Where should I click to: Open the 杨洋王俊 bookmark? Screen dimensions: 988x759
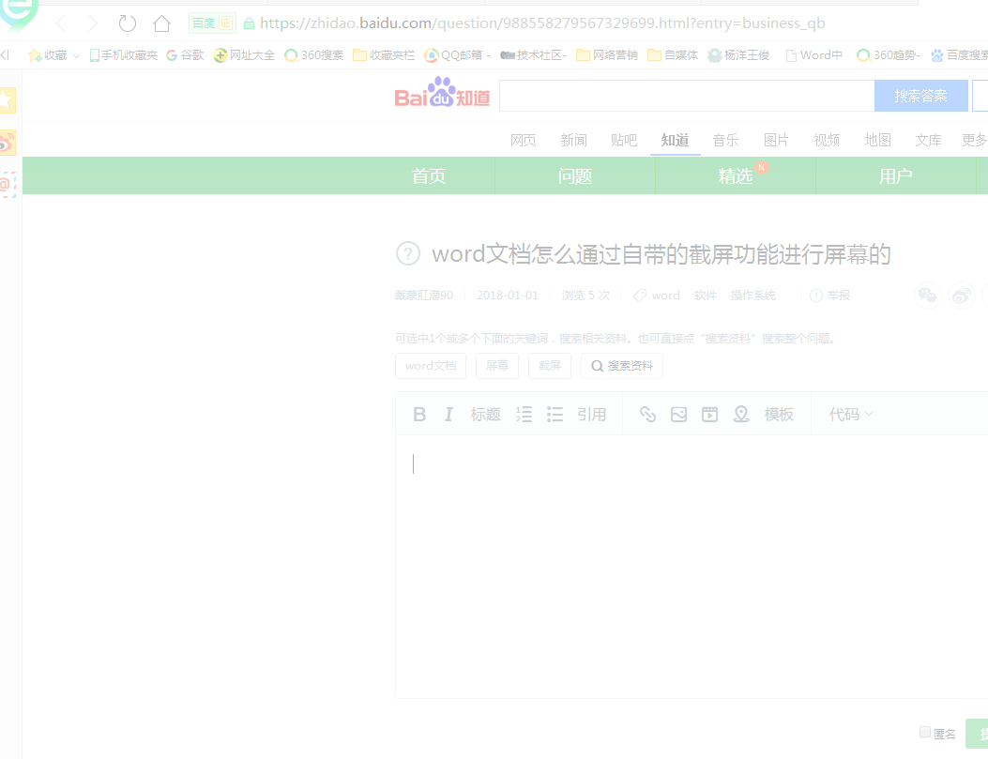(738, 55)
